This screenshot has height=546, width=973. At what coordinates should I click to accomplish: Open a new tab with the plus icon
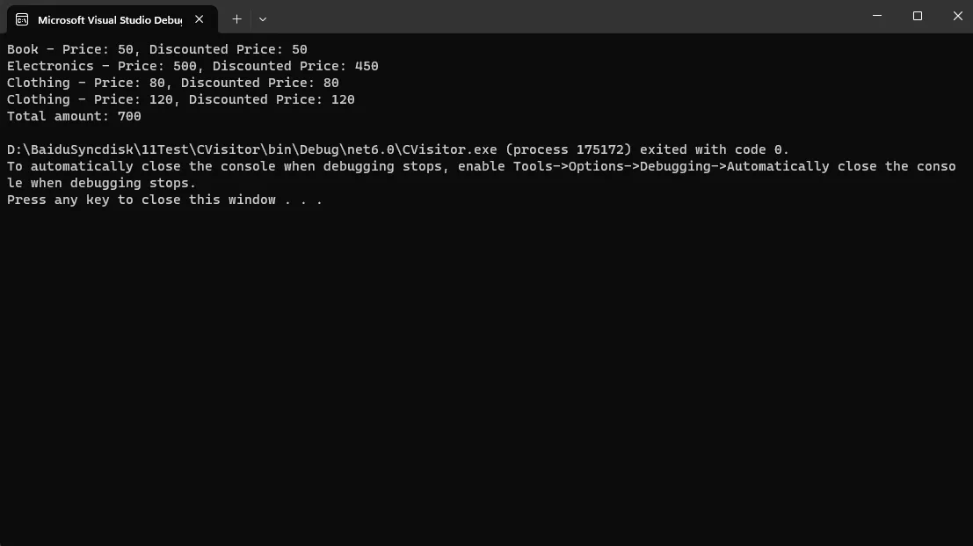(x=236, y=19)
